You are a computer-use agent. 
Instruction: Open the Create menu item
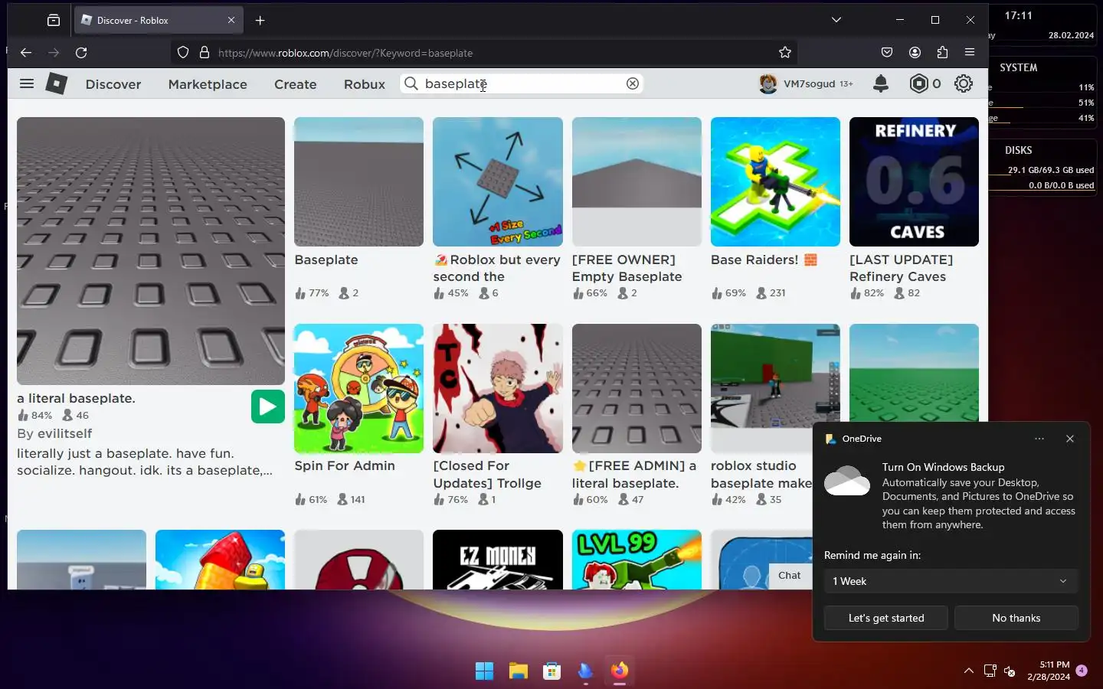296,84
